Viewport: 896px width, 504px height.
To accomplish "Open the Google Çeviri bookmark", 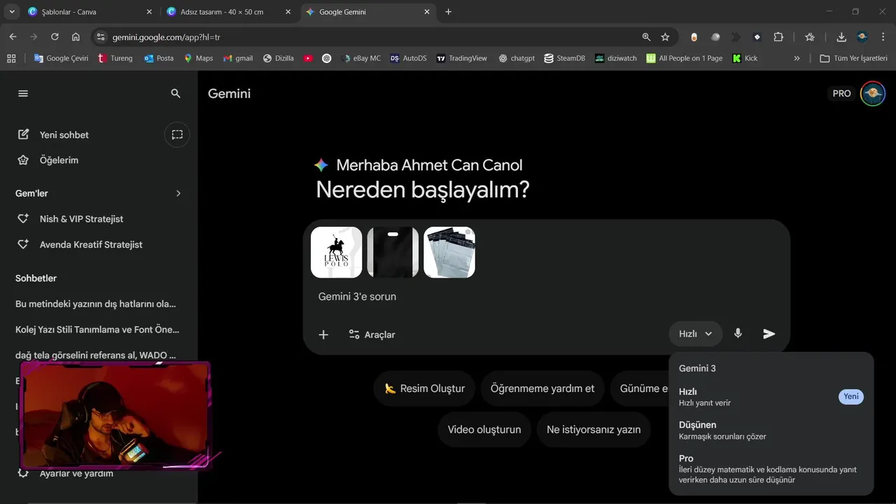I will coord(61,58).
